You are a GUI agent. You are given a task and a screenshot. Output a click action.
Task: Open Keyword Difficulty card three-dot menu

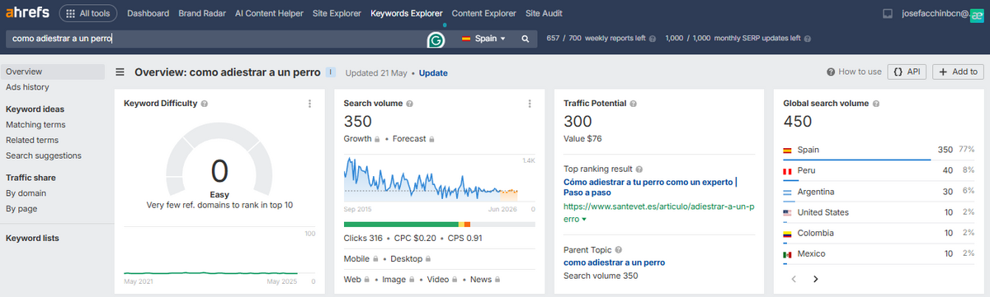pos(309,104)
